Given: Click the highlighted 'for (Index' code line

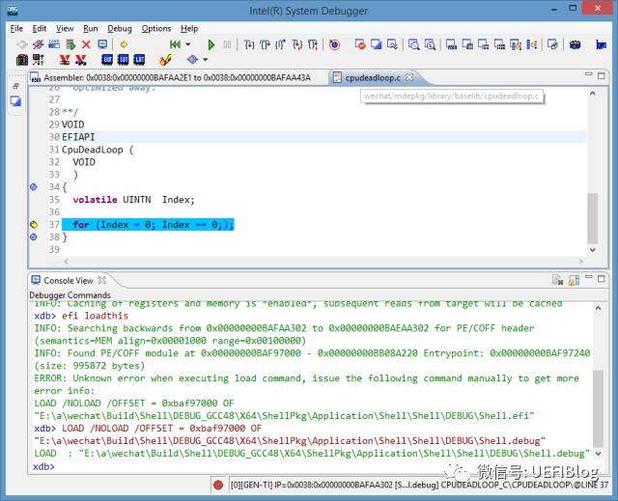Looking at the screenshot, I should [148, 225].
